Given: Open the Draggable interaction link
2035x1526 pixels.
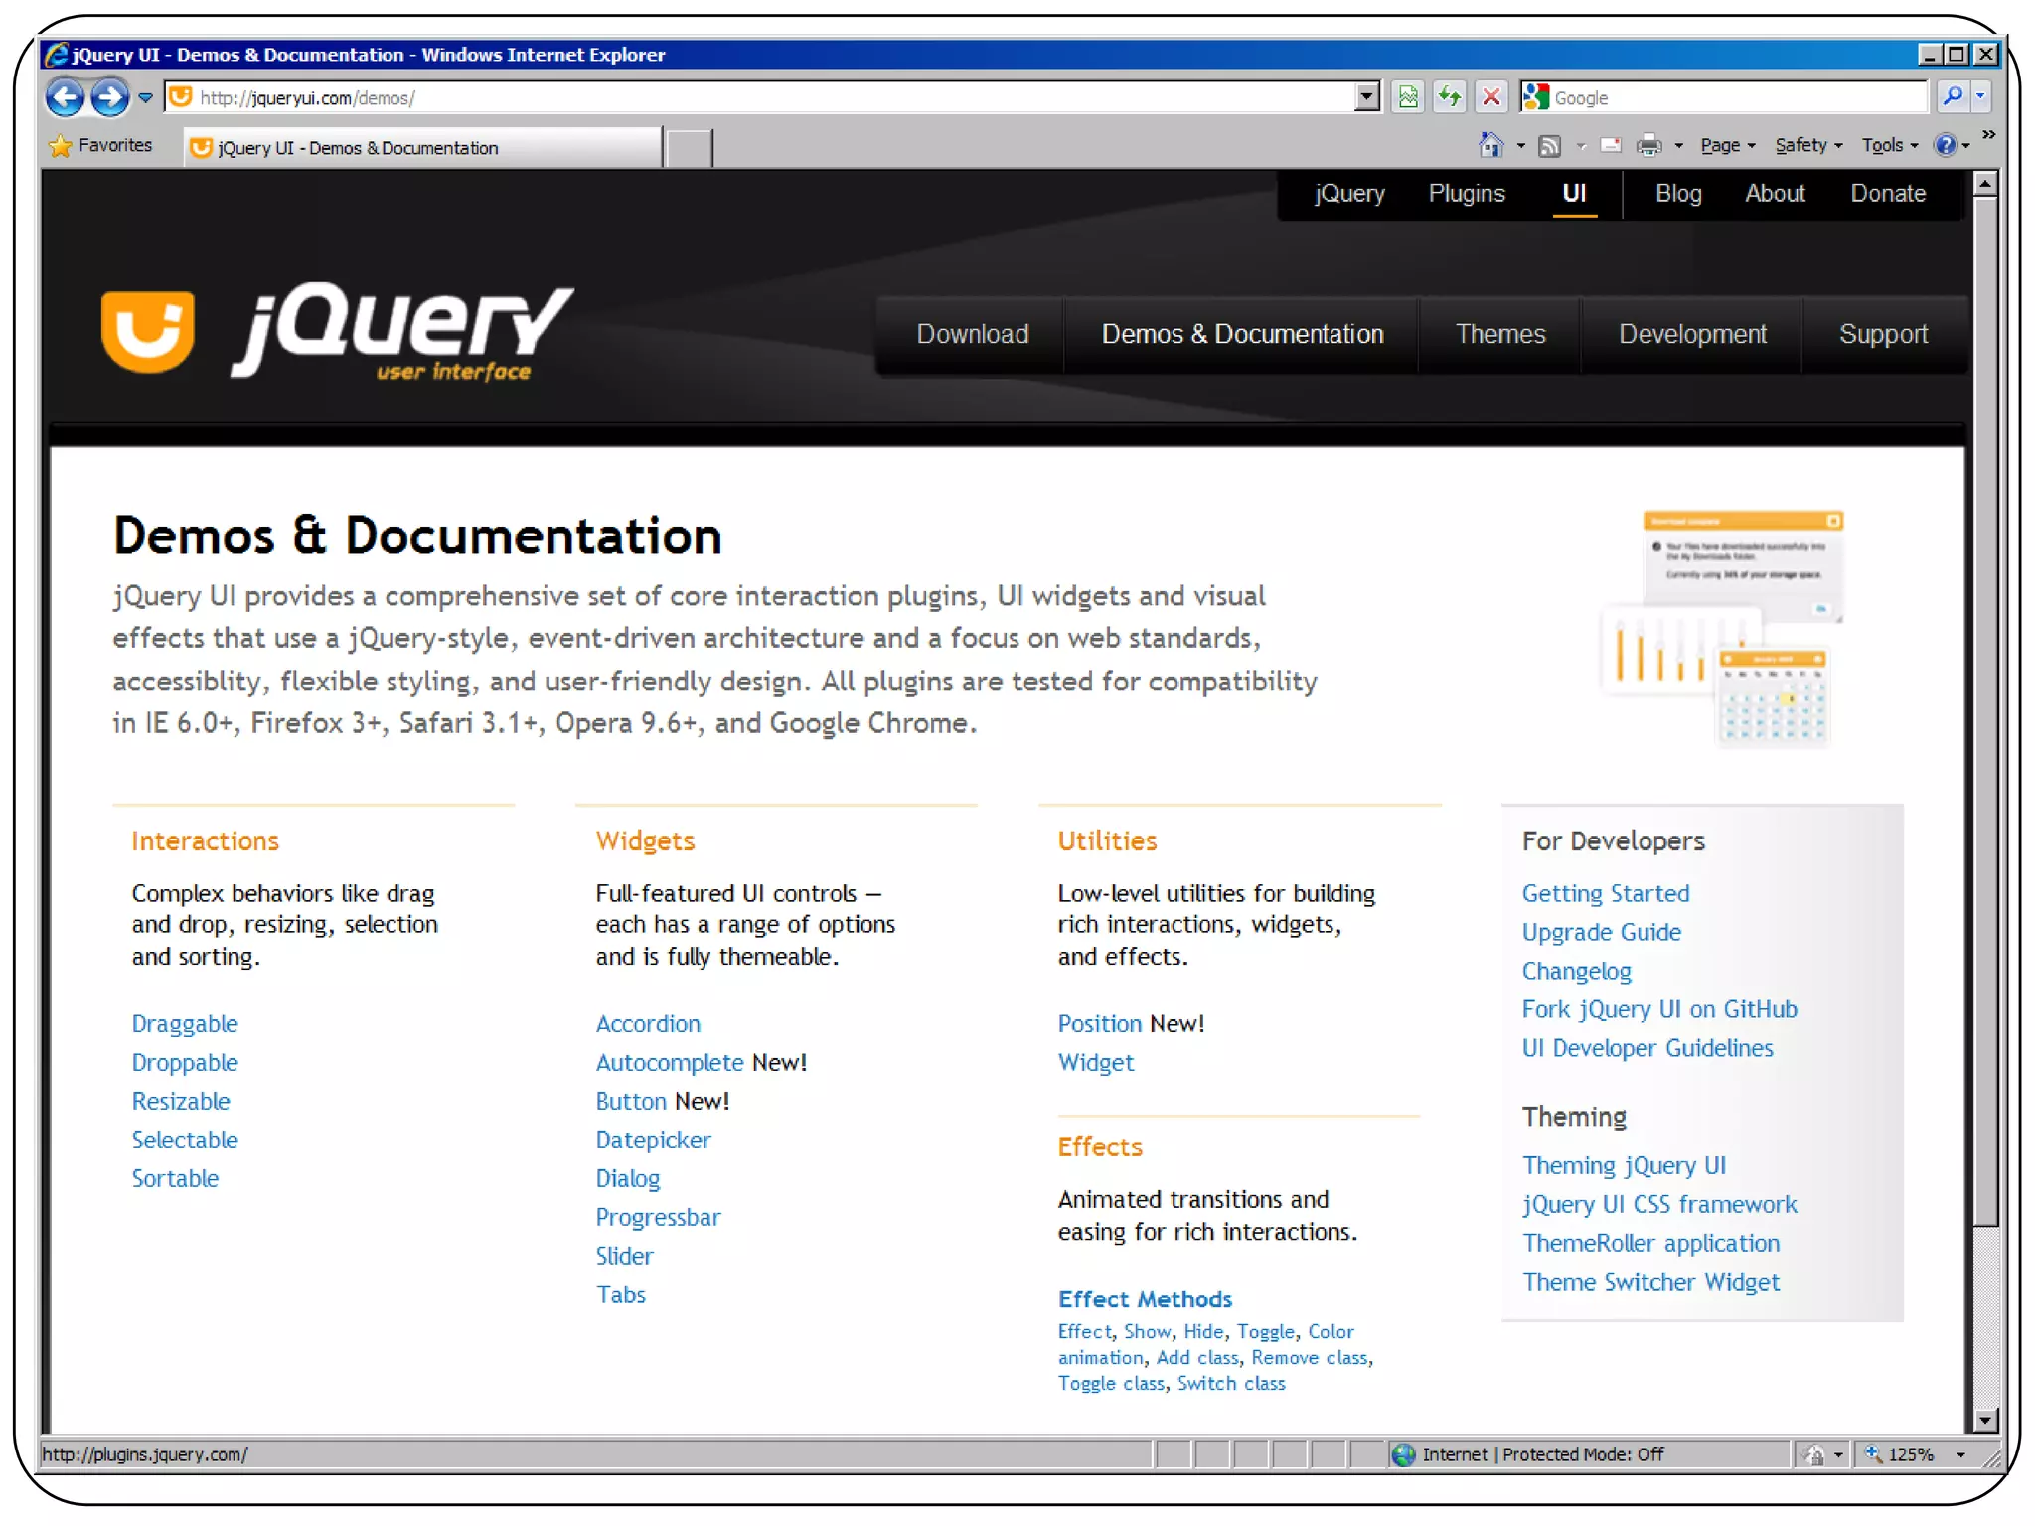Looking at the screenshot, I should point(185,1024).
